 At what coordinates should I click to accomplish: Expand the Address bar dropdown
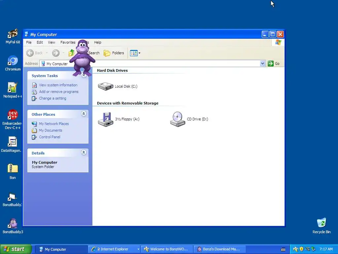click(262, 63)
